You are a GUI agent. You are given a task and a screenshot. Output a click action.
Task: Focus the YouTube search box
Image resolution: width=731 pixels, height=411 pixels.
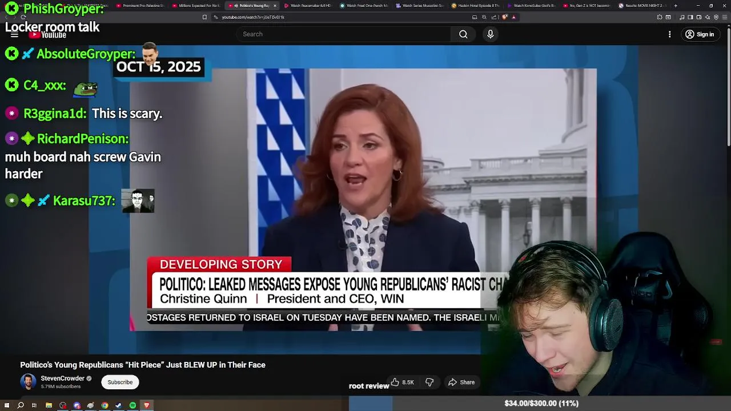pyautogui.click(x=343, y=34)
